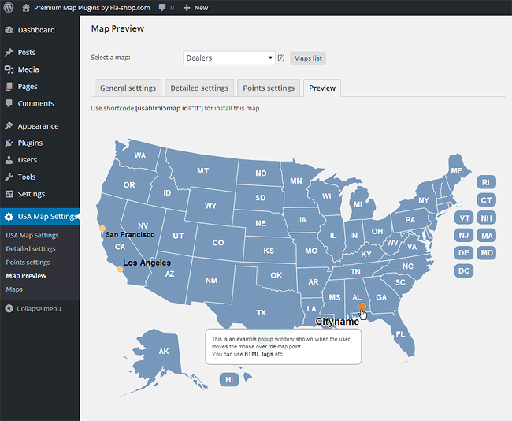
Task: Open the comments bubble icon in top bar
Action: [162, 8]
